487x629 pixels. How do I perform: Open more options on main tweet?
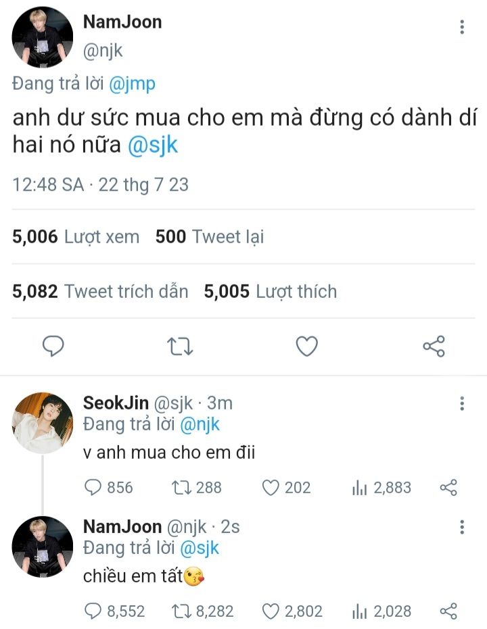462,27
